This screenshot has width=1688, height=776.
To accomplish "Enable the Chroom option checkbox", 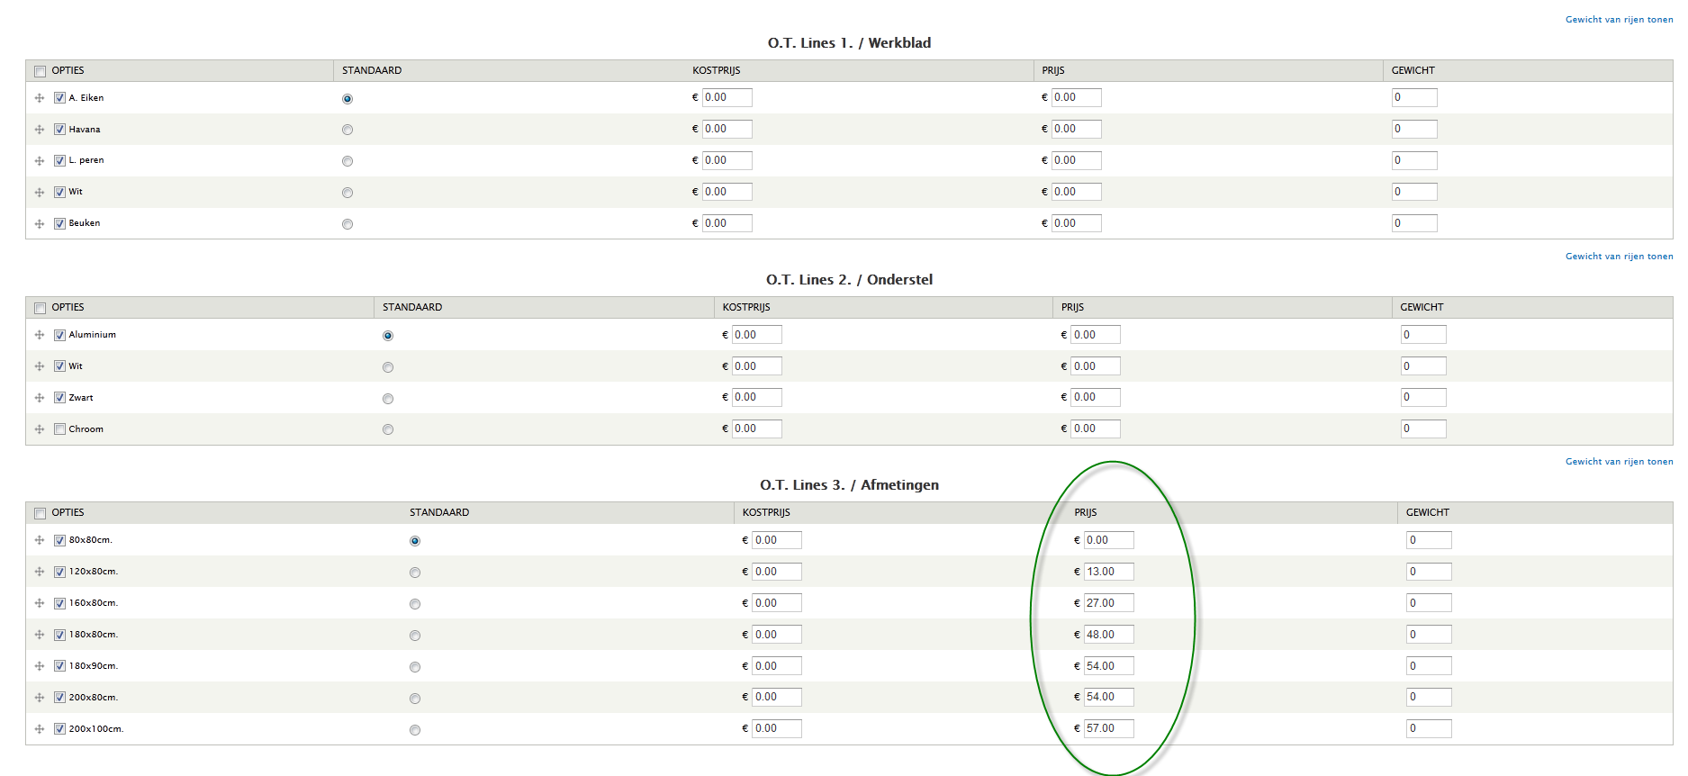I will tap(59, 429).
